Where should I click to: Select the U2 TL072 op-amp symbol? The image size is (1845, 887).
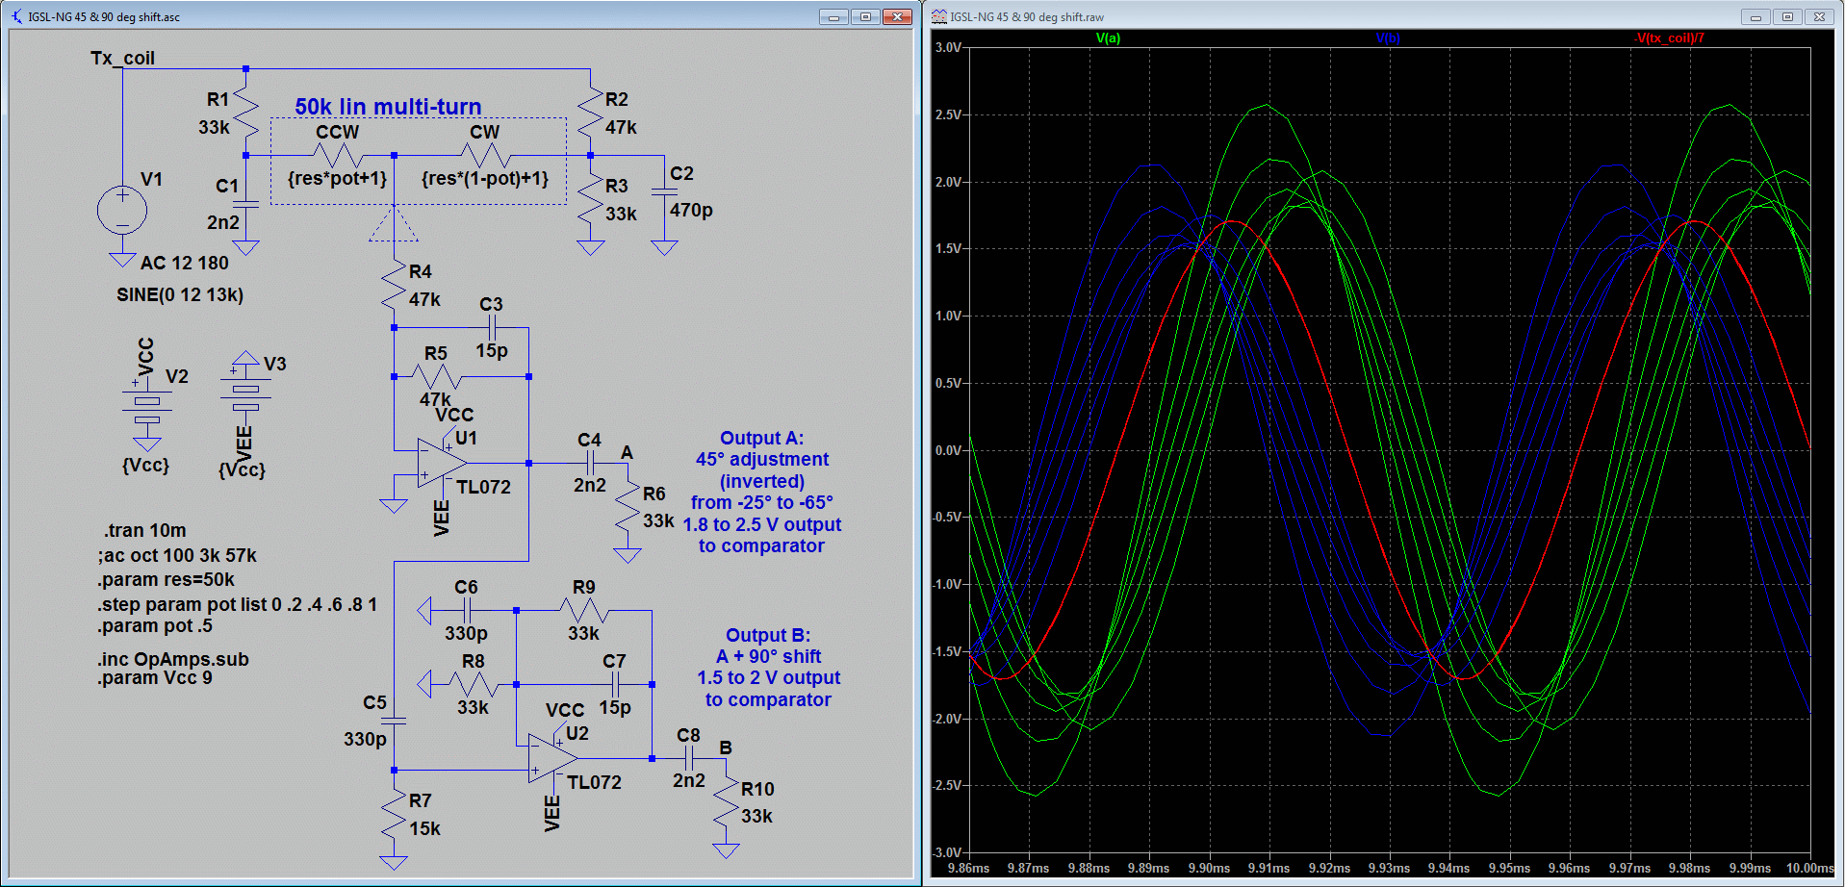coord(551,758)
